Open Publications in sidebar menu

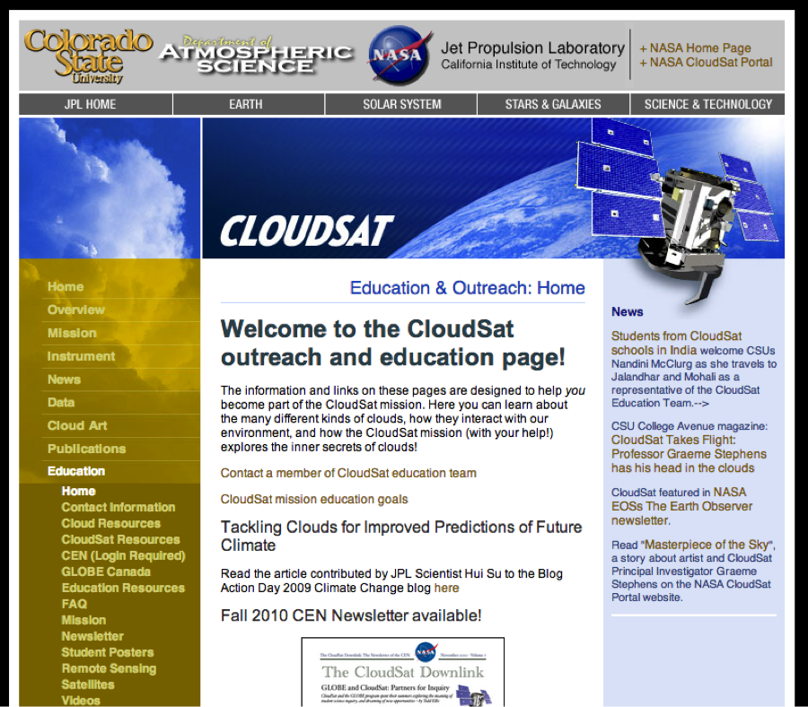[x=86, y=449]
